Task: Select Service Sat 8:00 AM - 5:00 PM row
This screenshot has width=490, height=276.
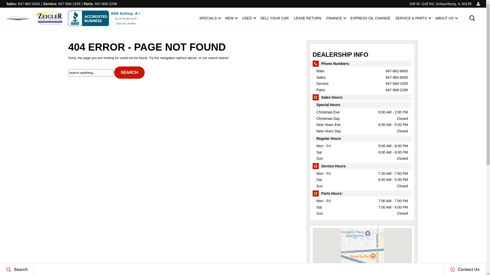Action: pos(362,180)
